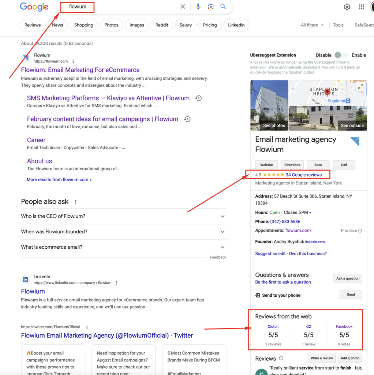Open three-dot menu next to Twitter URL
The image size is (374, 375).
(87, 327)
